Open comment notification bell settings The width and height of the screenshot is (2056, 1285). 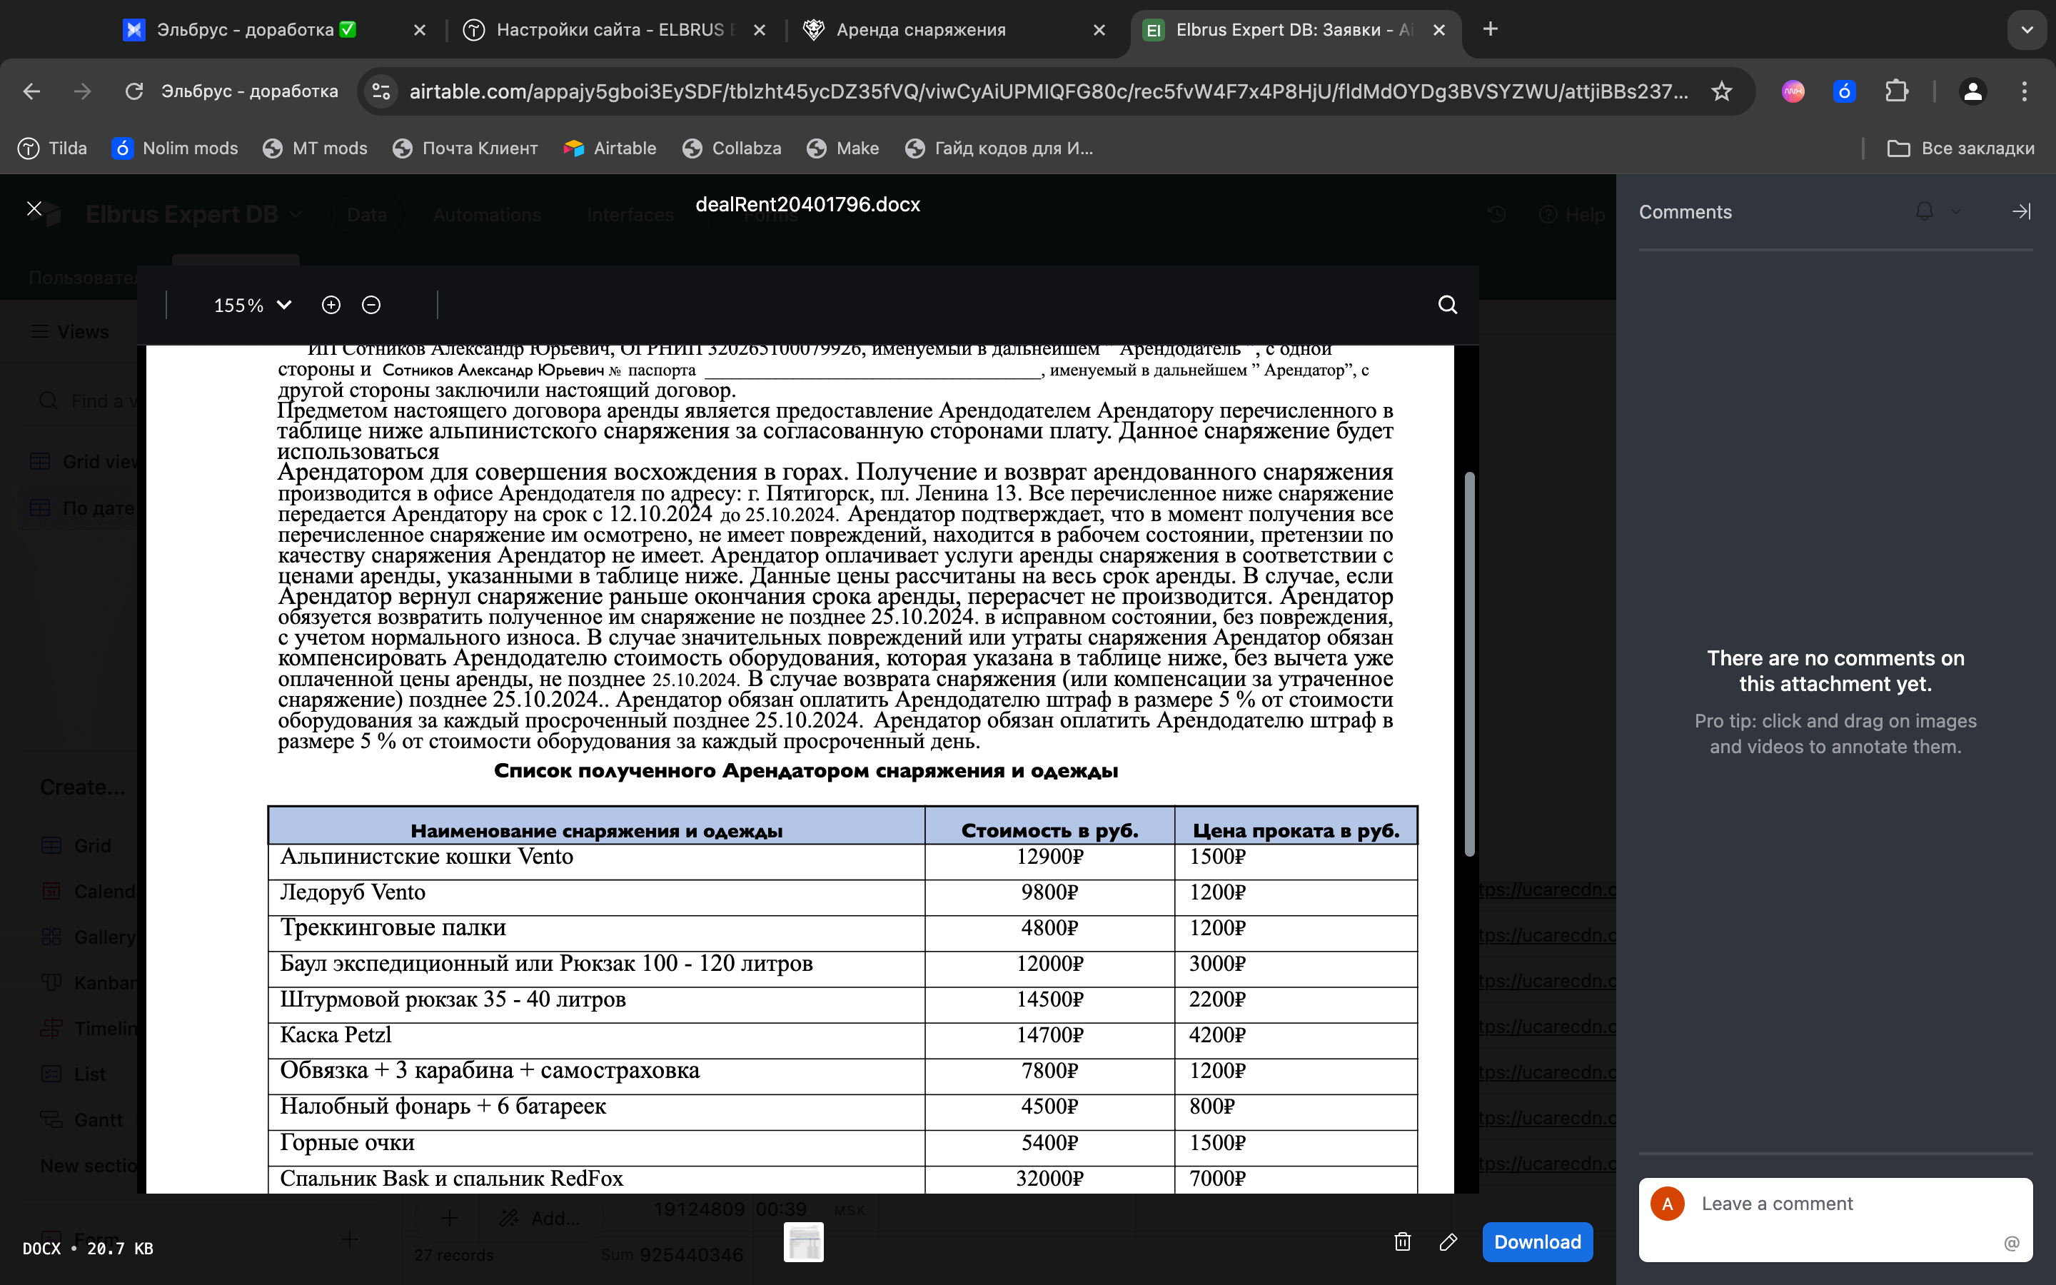click(1925, 211)
